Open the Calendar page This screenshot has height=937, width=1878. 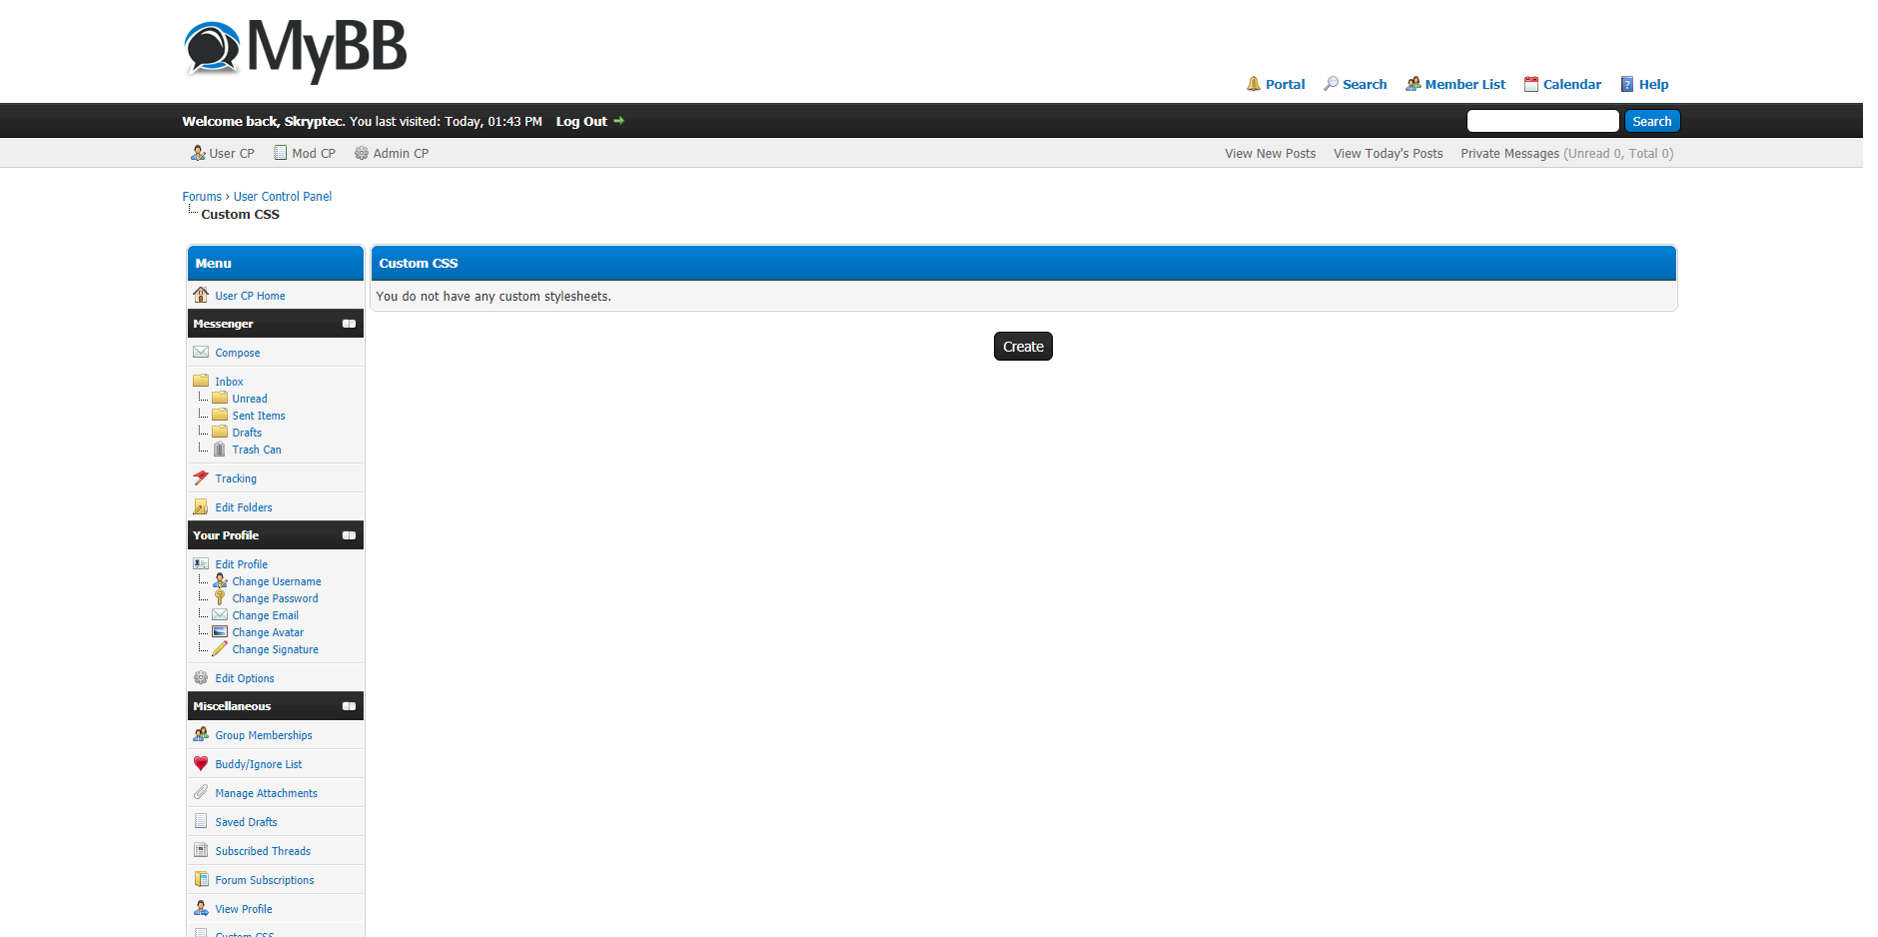(1571, 84)
